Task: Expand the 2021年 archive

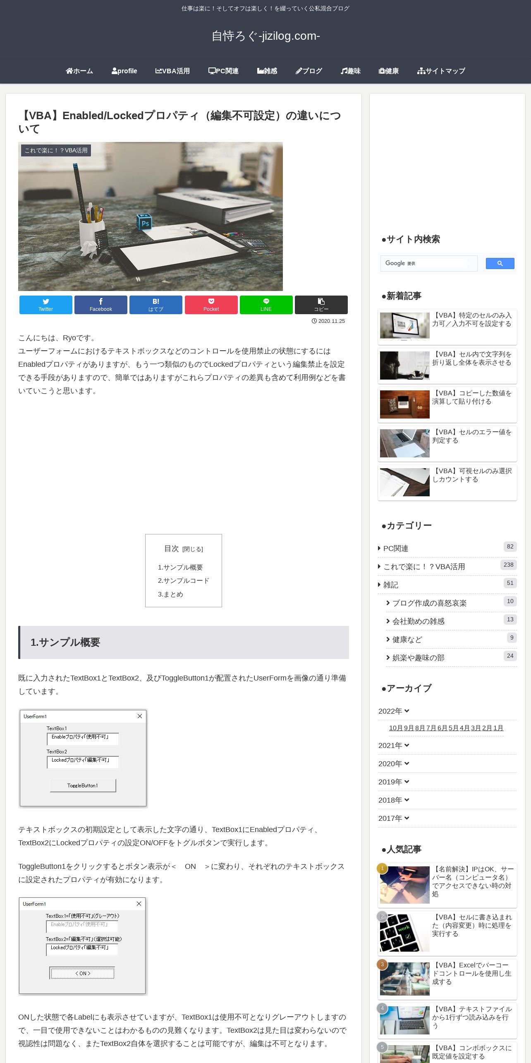Action: coord(394,746)
